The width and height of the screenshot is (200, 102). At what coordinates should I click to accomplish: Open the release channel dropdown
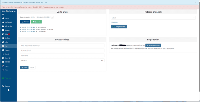pyautogui.click(x=153, y=18)
